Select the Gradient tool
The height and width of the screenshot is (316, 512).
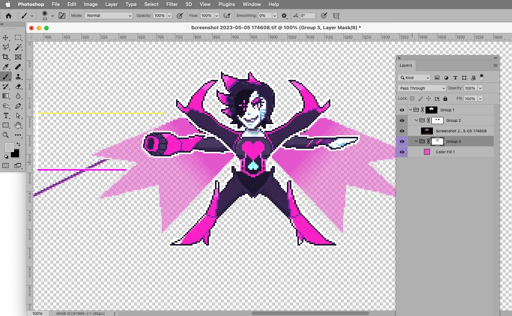tap(6, 96)
